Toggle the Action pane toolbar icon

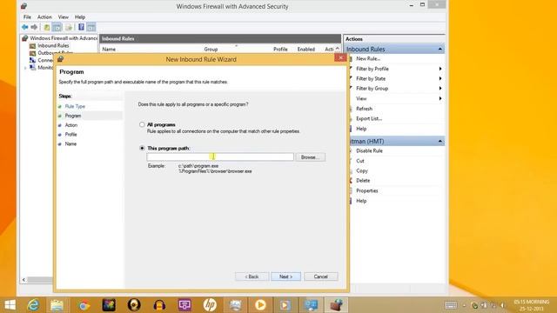pos(91,27)
